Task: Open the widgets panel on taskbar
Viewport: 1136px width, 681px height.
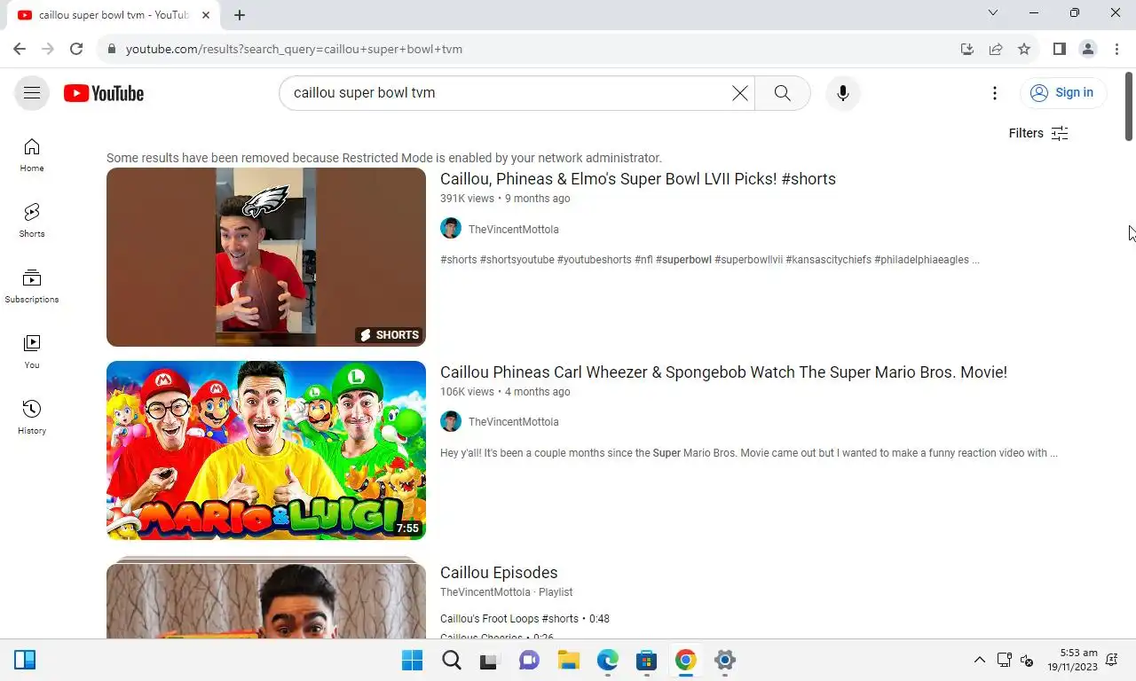Action: point(25,660)
